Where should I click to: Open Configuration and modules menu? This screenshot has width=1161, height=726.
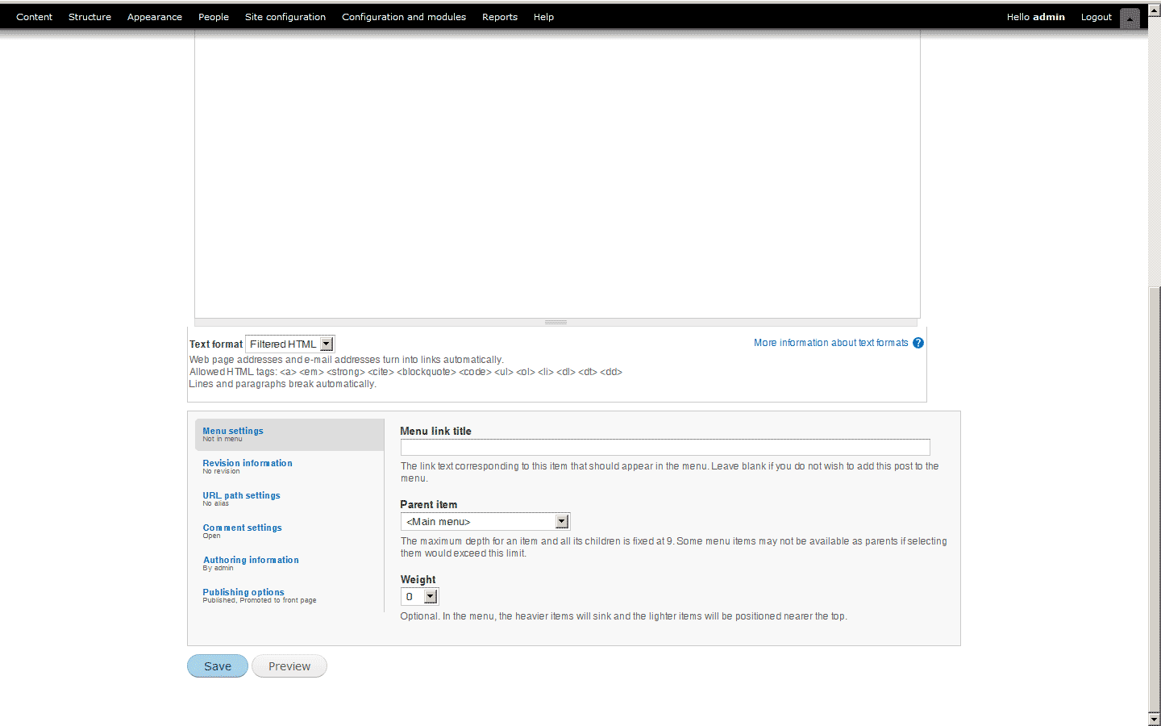[404, 17]
